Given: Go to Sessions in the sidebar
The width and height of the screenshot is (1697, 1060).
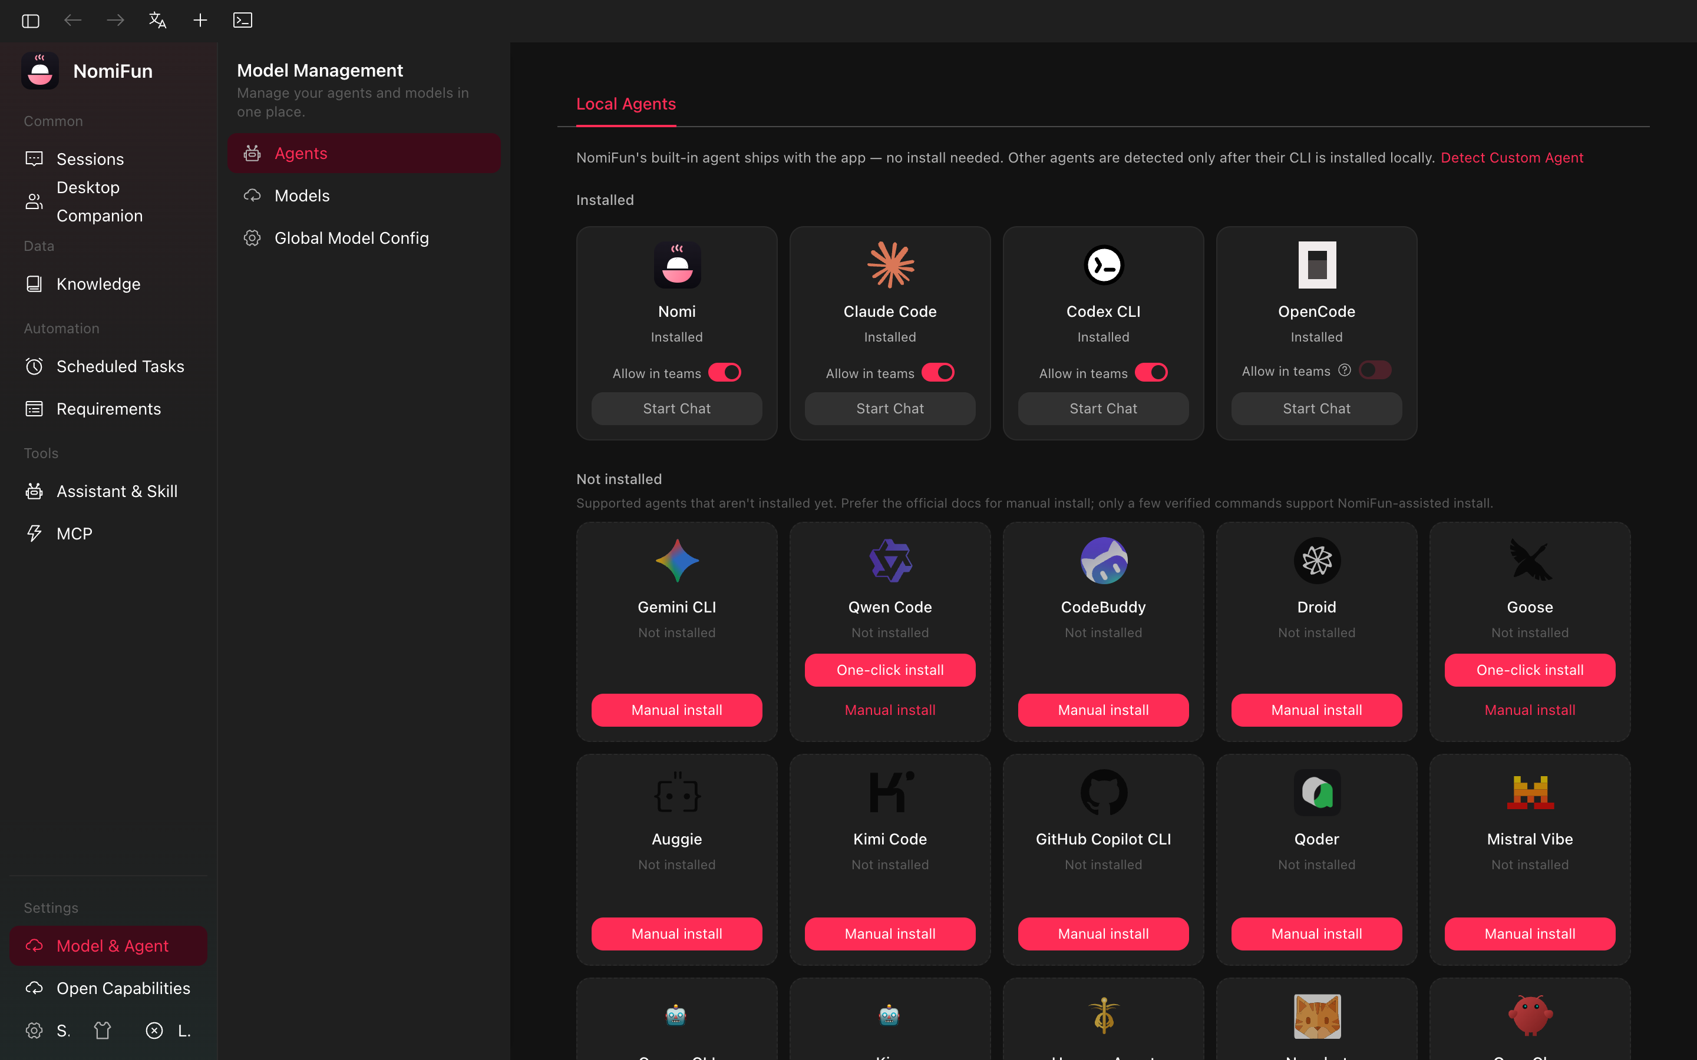Looking at the screenshot, I should point(108,159).
